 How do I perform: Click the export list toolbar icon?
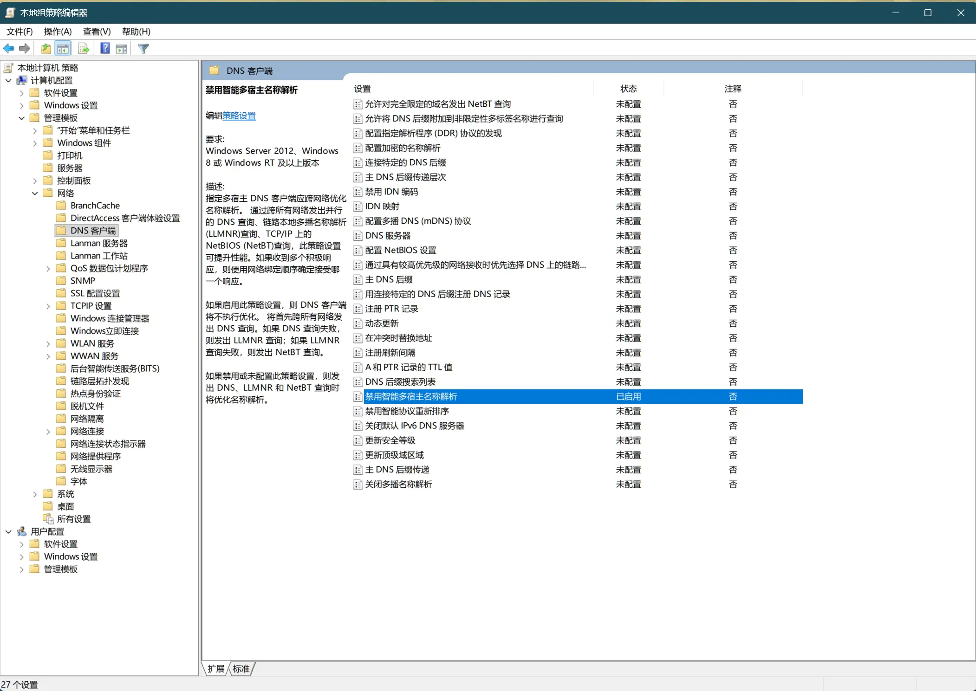click(83, 48)
